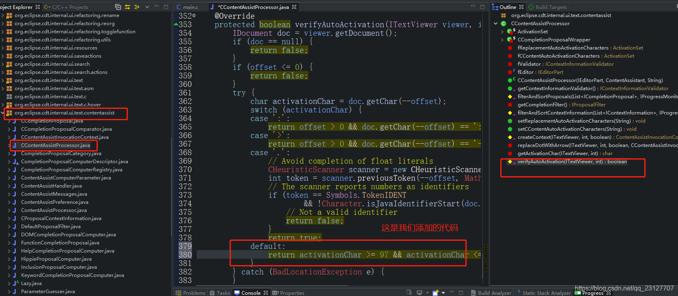Select fEditor : IEditorPart in Outline
The height and width of the screenshot is (296, 678).
tap(540, 72)
